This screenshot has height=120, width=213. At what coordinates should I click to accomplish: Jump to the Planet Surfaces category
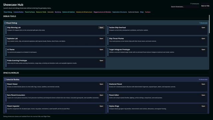point(30,12)
